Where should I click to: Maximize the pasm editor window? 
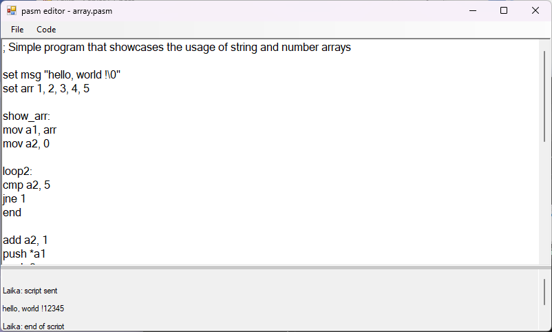pyautogui.click(x=504, y=10)
